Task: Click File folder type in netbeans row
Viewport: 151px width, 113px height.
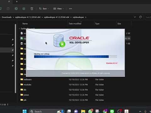Action: pyautogui.click(x=99, y=79)
